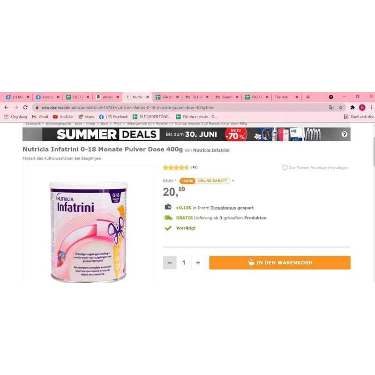Image resolution: width=375 pixels, height=375 pixels.
Task: Open the YouTube bookmark
Action: coord(63,117)
